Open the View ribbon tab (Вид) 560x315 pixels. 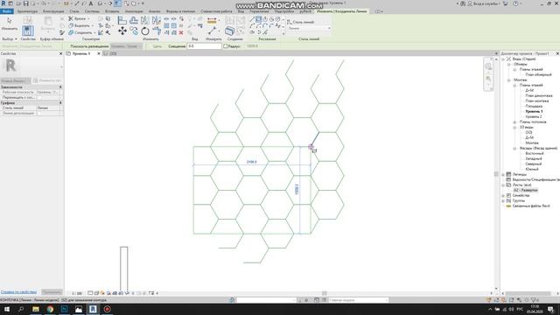tap(241, 11)
